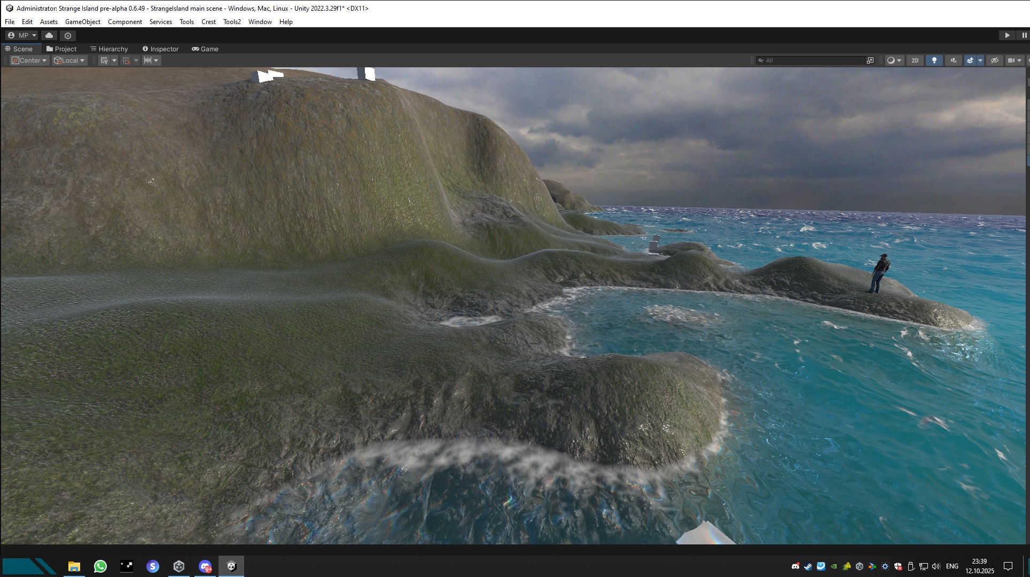Open the Local rotation handle dropdown

(x=69, y=60)
